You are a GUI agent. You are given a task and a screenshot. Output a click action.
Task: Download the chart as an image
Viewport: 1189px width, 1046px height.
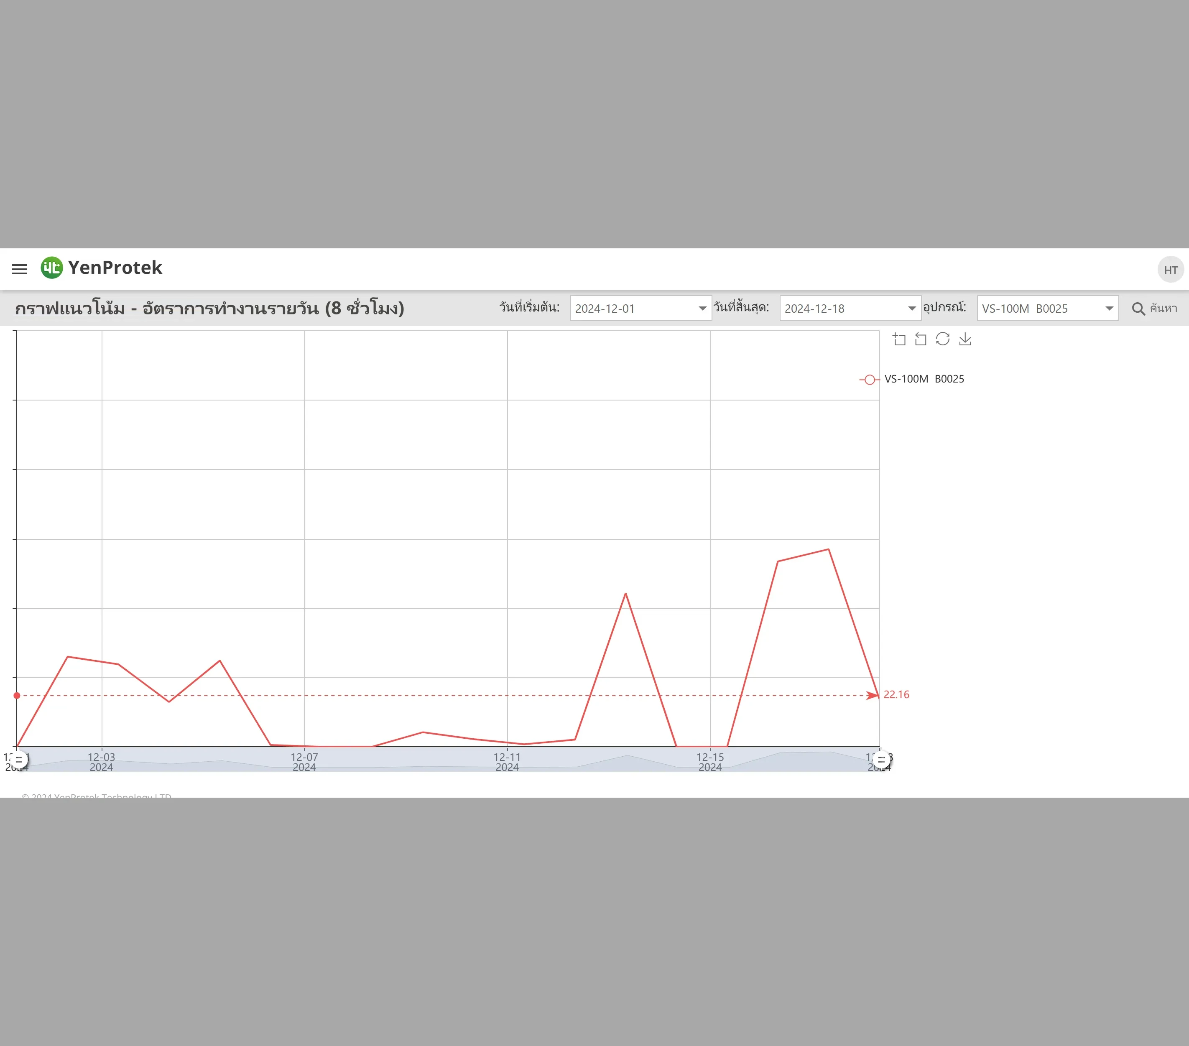[x=965, y=339]
